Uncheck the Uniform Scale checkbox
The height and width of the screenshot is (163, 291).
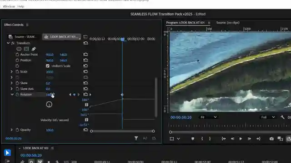coord(48,66)
